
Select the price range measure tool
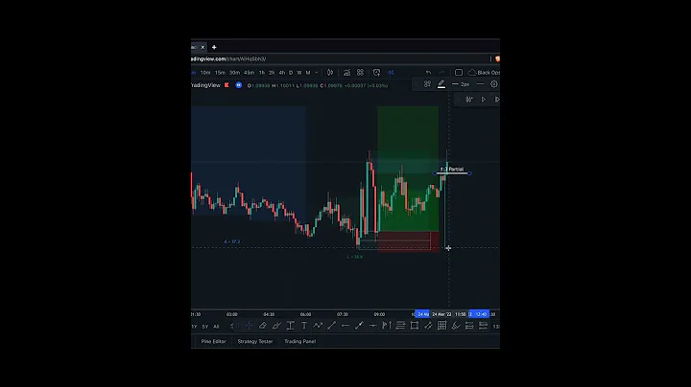(x=291, y=326)
